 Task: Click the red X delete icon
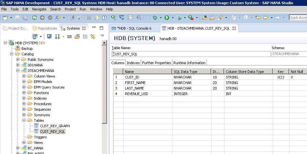pyautogui.click(x=89, y=18)
